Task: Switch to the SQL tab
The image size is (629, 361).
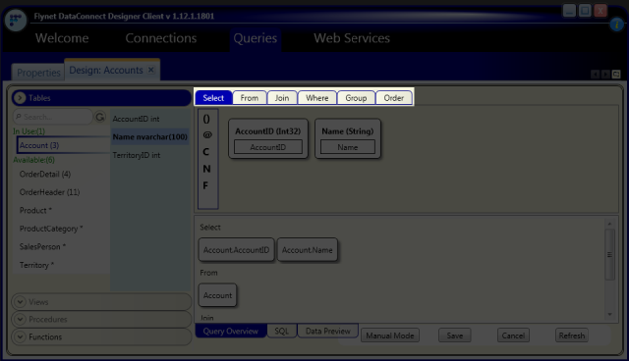Action: point(282,331)
